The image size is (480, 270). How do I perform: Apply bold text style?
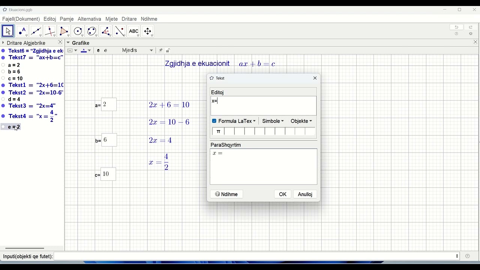pyautogui.click(x=98, y=50)
